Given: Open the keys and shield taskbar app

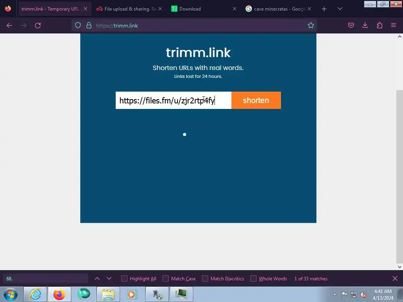Looking at the screenshot, I should 157,294.
